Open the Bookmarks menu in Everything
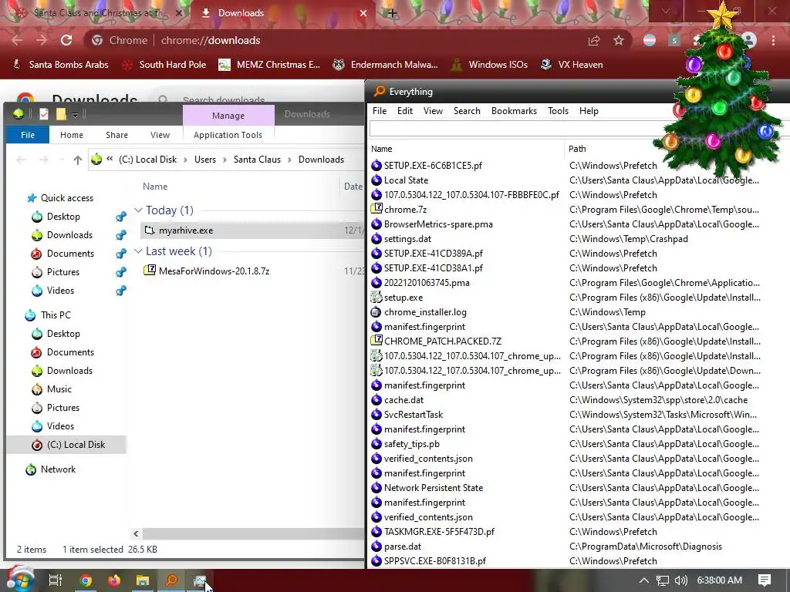The height and width of the screenshot is (592, 790). pos(514,111)
